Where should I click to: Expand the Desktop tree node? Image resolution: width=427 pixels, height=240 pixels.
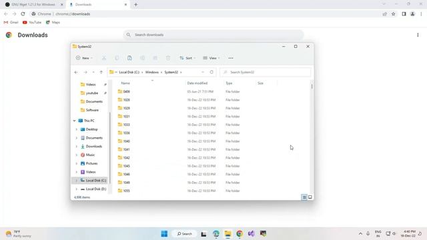click(77, 129)
